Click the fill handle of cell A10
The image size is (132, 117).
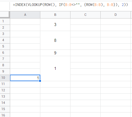[x=40, y=81]
